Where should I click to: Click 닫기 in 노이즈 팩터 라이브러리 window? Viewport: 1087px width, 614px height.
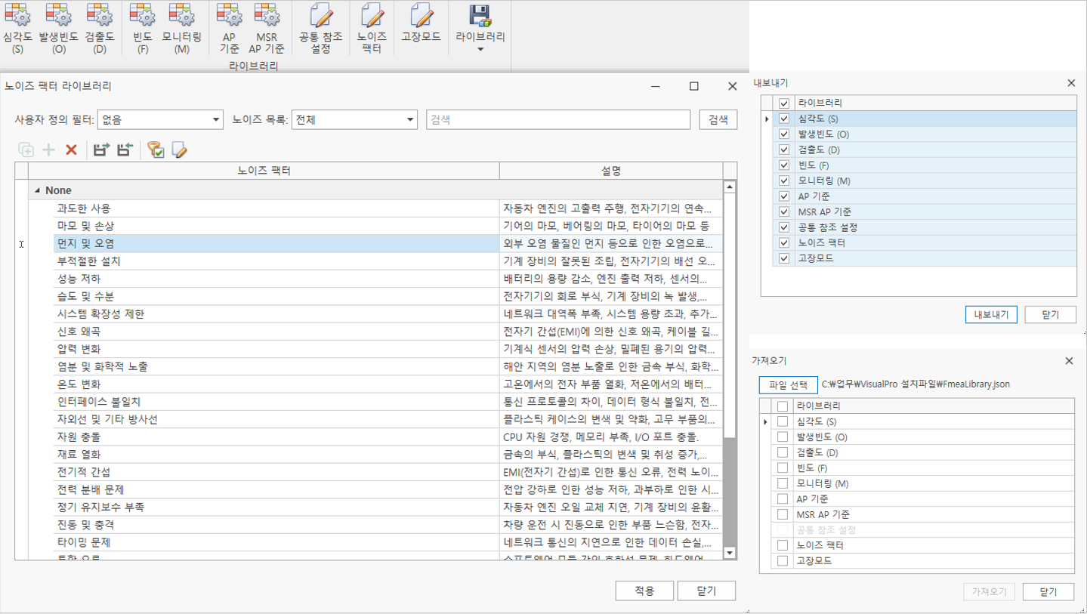(x=706, y=591)
